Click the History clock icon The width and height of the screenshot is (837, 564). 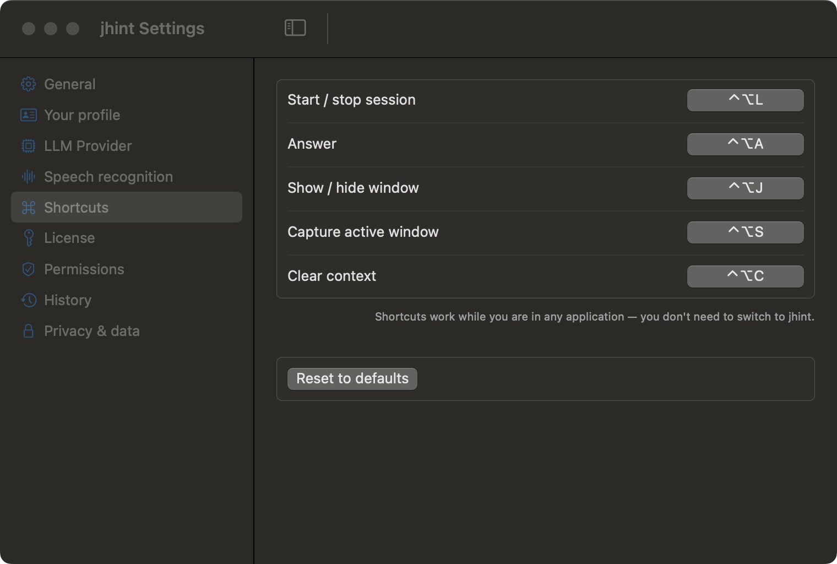pos(28,300)
